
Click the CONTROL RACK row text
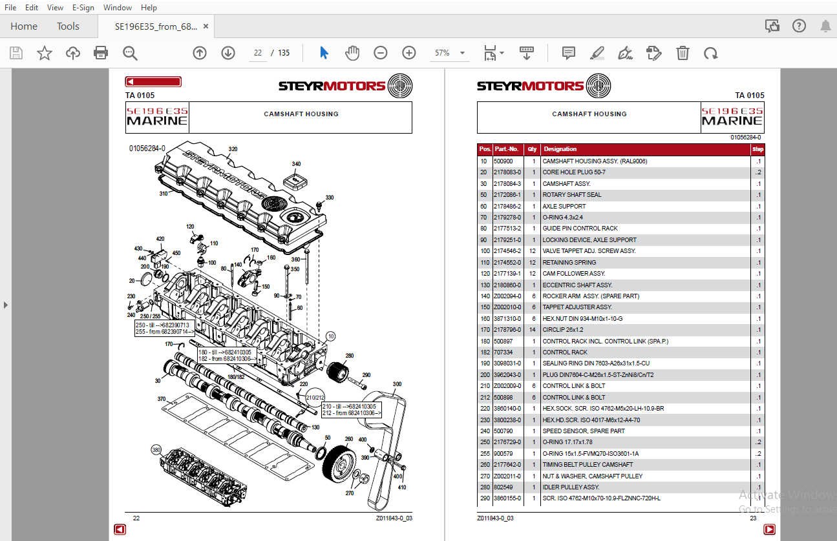pyautogui.click(x=565, y=352)
